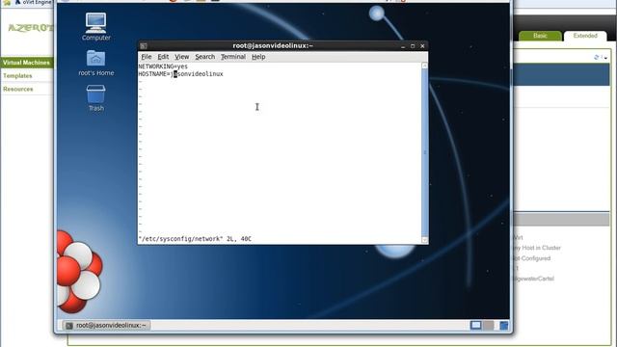Click the terminal title root@jasonvideolinux:~
This screenshot has width=617, height=347.
273,45
